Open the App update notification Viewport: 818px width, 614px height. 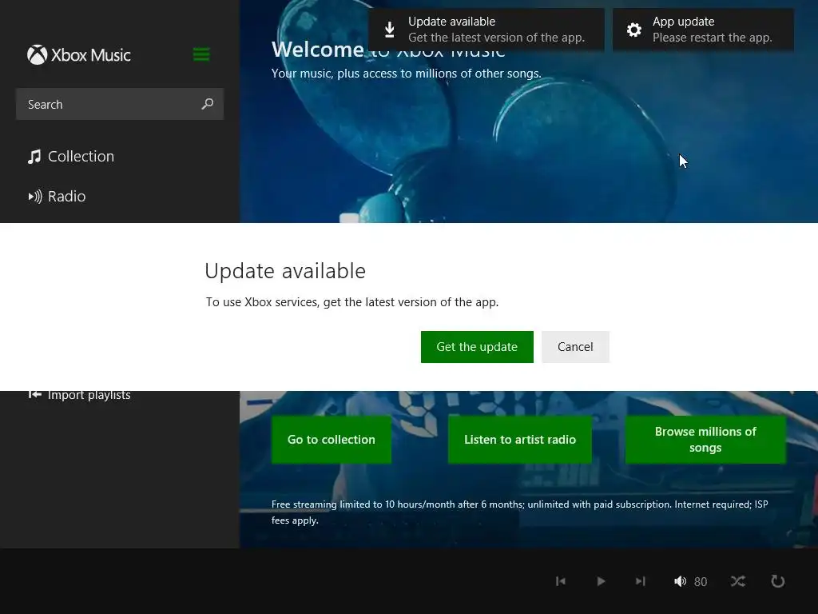tap(703, 30)
